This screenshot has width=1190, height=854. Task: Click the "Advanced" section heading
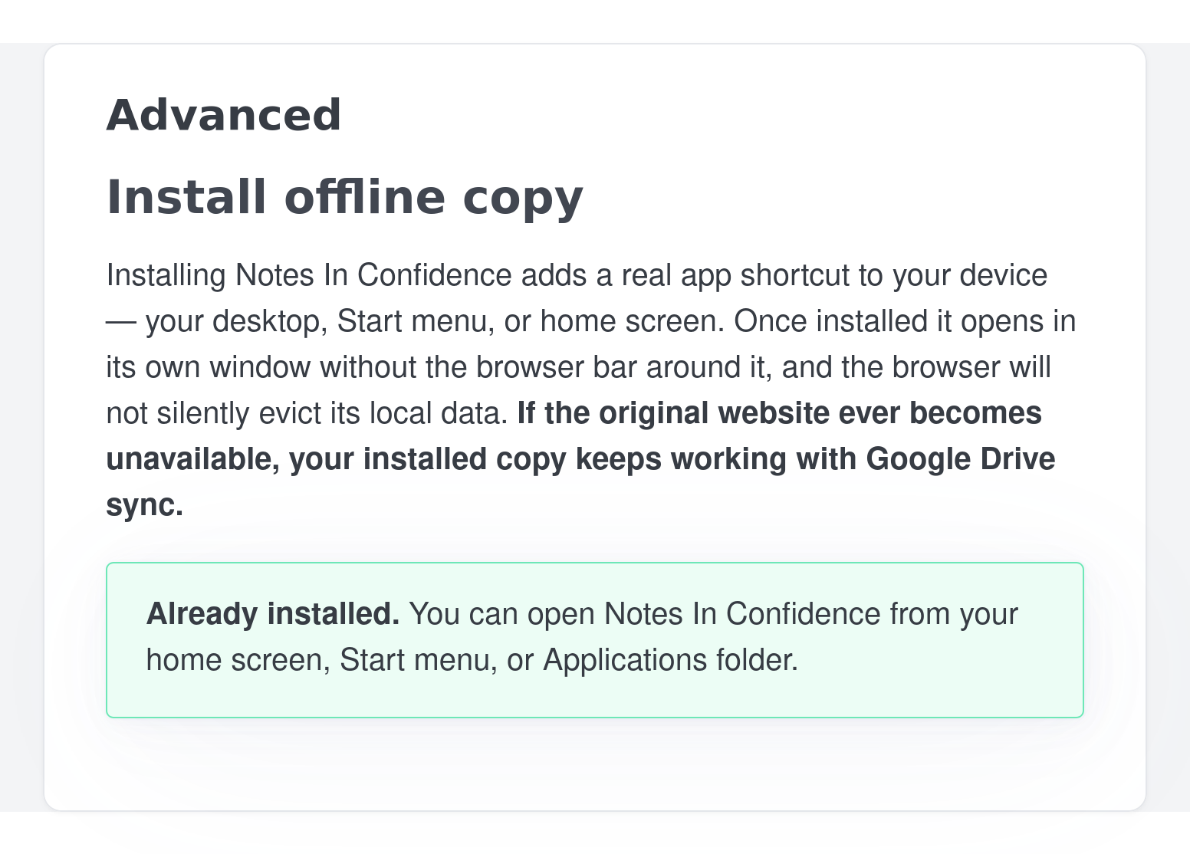pos(223,115)
